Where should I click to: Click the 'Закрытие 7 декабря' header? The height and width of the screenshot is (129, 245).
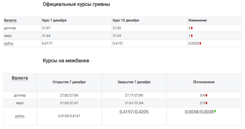pos(134,82)
